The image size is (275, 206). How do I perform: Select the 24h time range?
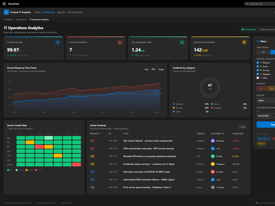point(263,52)
